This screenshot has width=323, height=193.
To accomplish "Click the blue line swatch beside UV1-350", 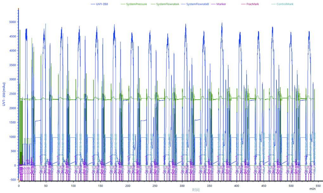I will (x=93, y=4).
